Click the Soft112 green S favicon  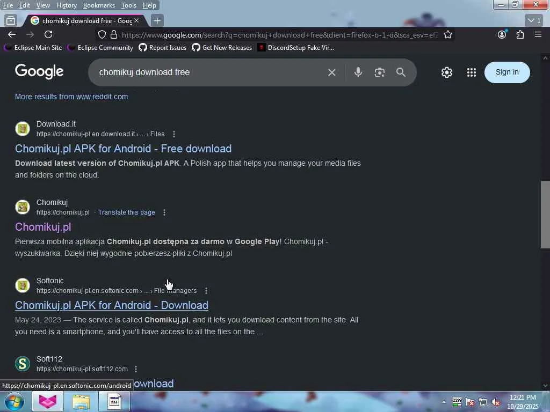pos(23,364)
